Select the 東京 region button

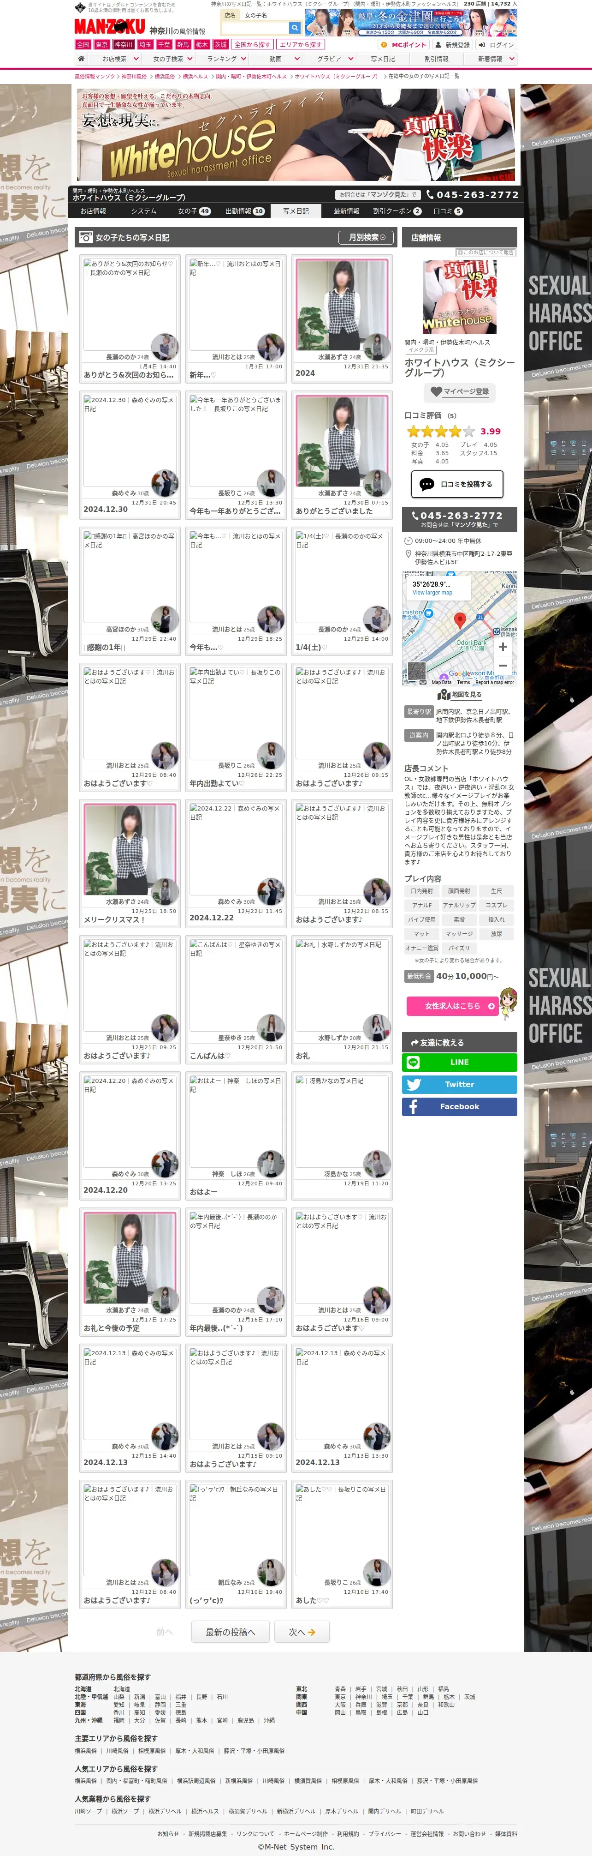[x=102, y=45]
